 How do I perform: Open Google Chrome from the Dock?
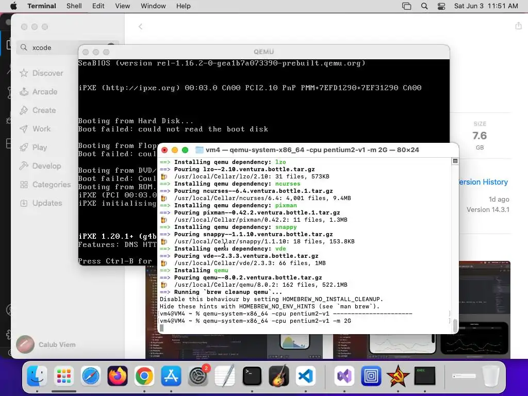click(144, 376)
